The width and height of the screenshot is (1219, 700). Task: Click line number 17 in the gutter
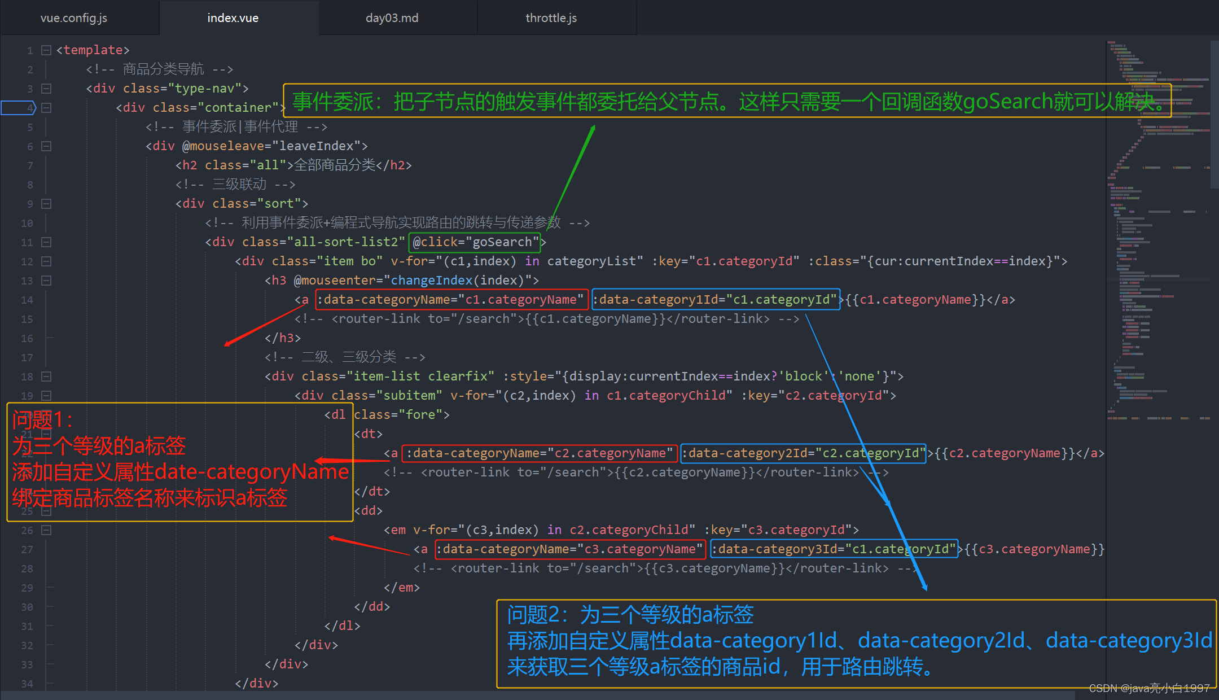(27, 358)
